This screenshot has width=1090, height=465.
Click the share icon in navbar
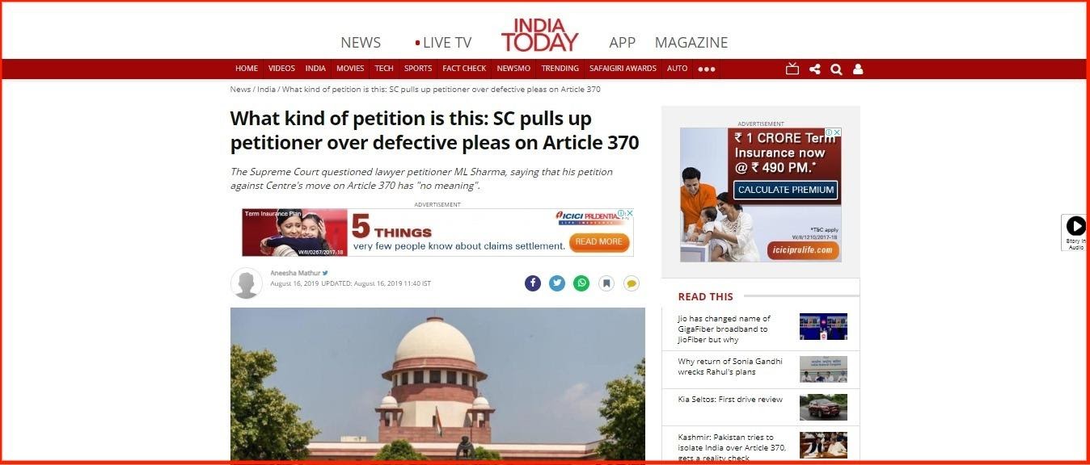click(x=814, y=69)
